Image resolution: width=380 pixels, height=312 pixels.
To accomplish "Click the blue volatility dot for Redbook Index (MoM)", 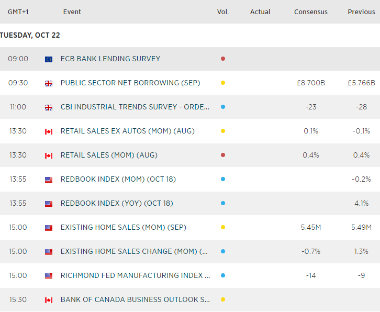I will pos(223,179).
